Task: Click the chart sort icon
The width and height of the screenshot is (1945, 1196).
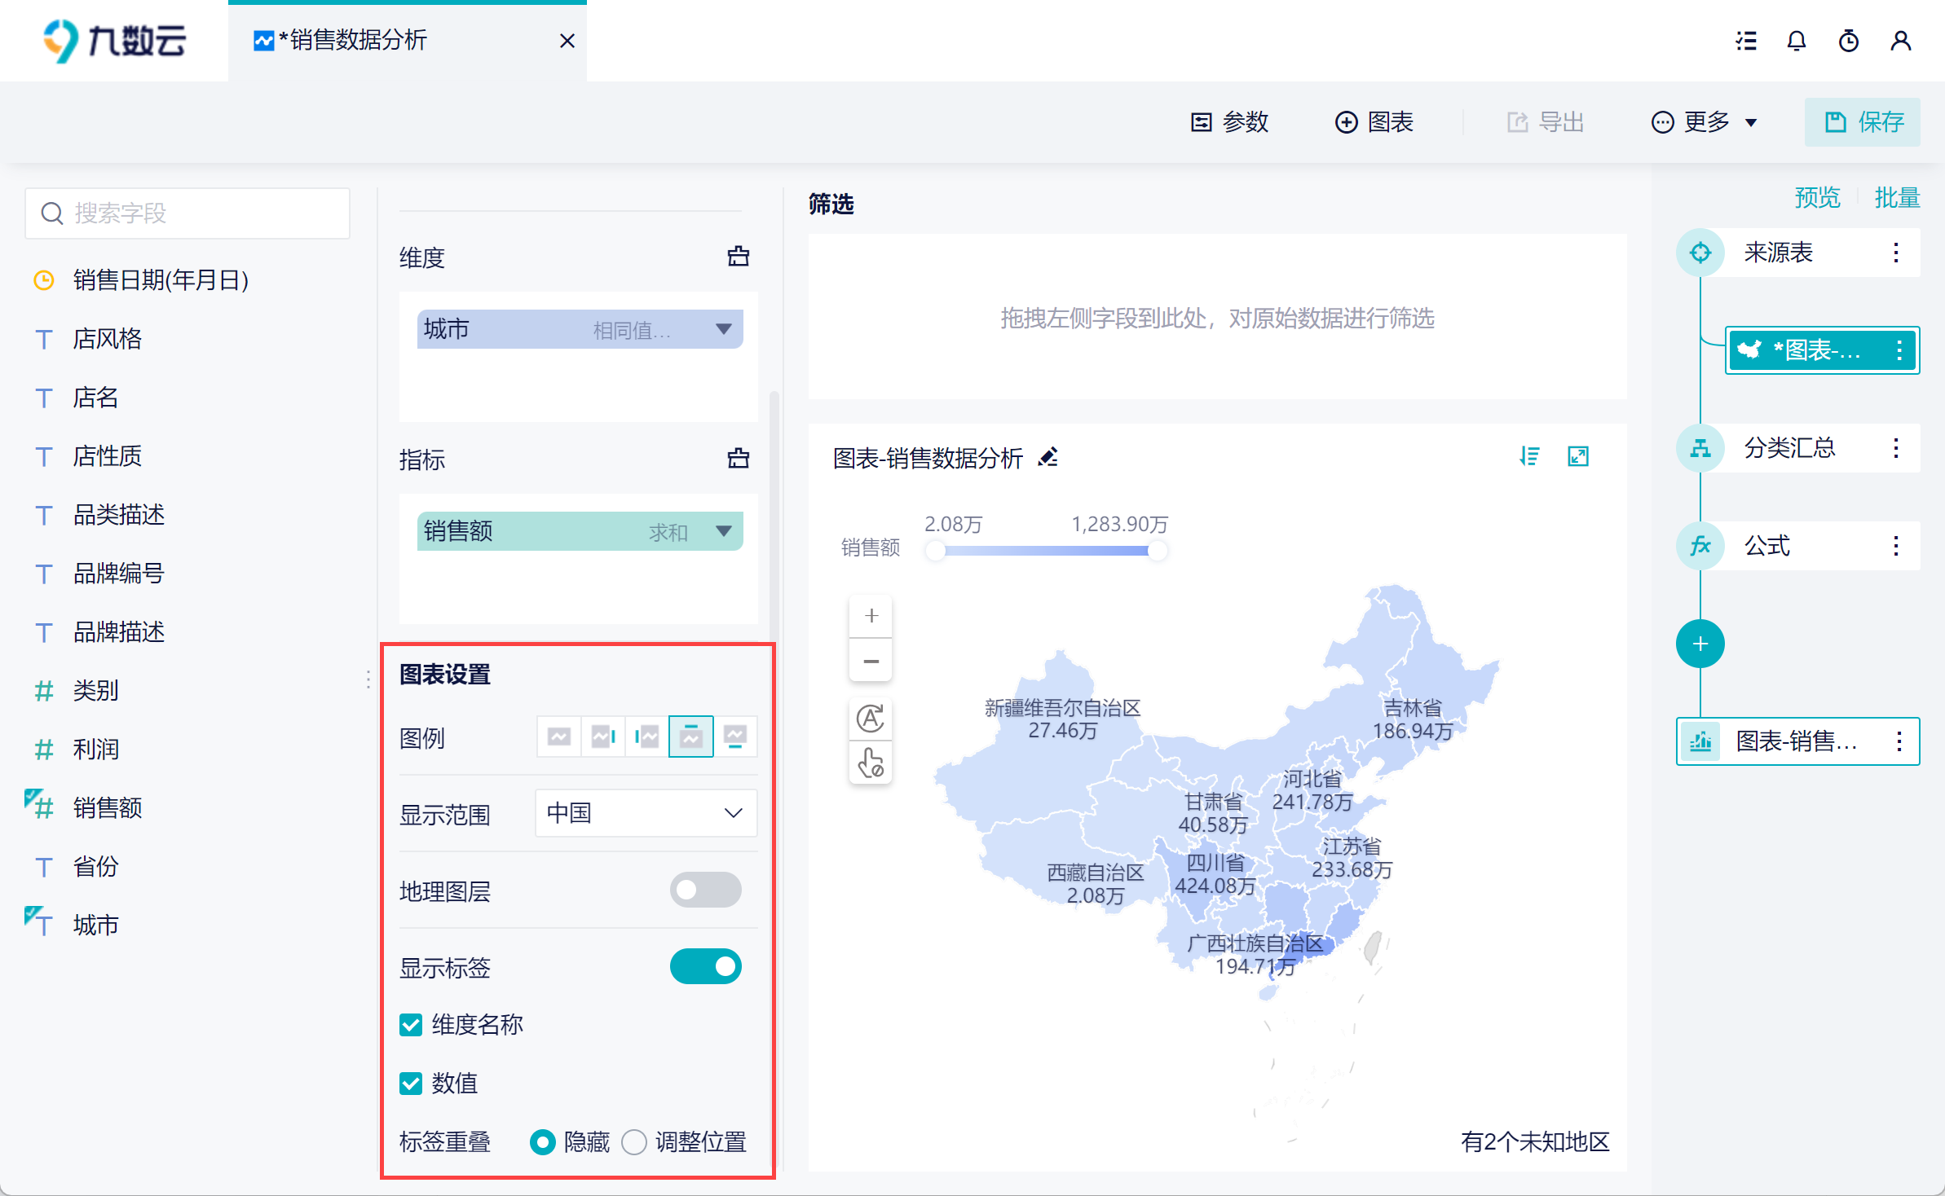Action: (x=1529, y=456)
